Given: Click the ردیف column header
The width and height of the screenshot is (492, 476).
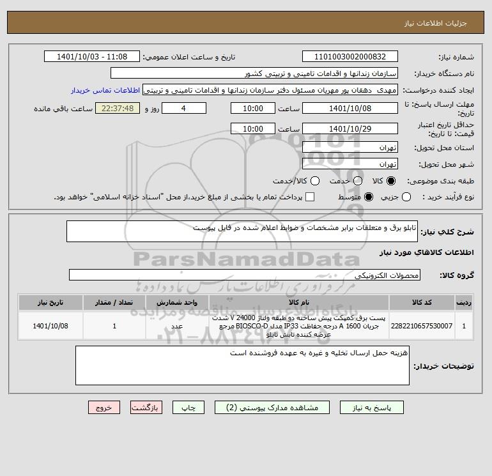Looking at the screenshot, I should 464,302.
